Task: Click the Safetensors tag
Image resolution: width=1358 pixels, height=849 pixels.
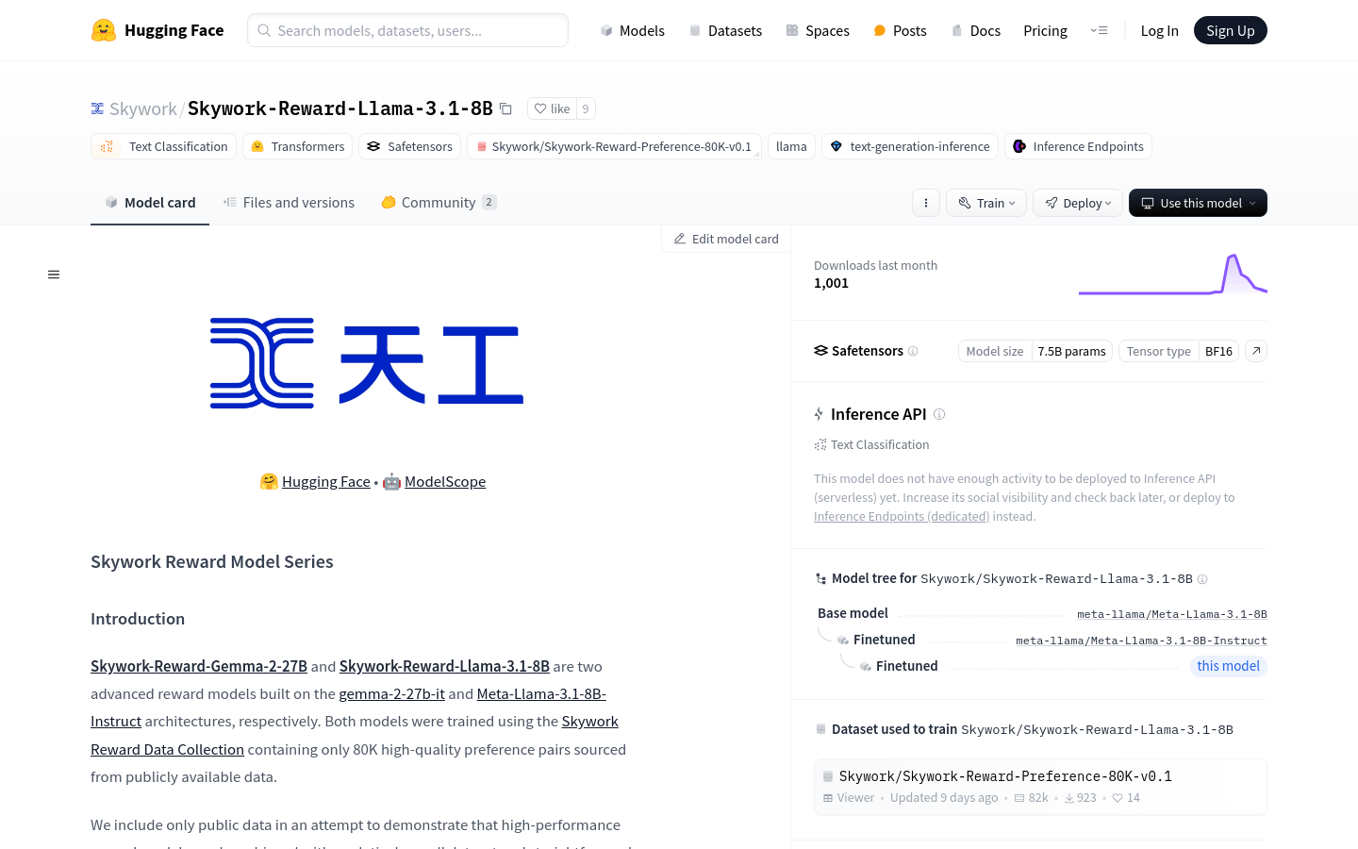Action: click(409, 146)
